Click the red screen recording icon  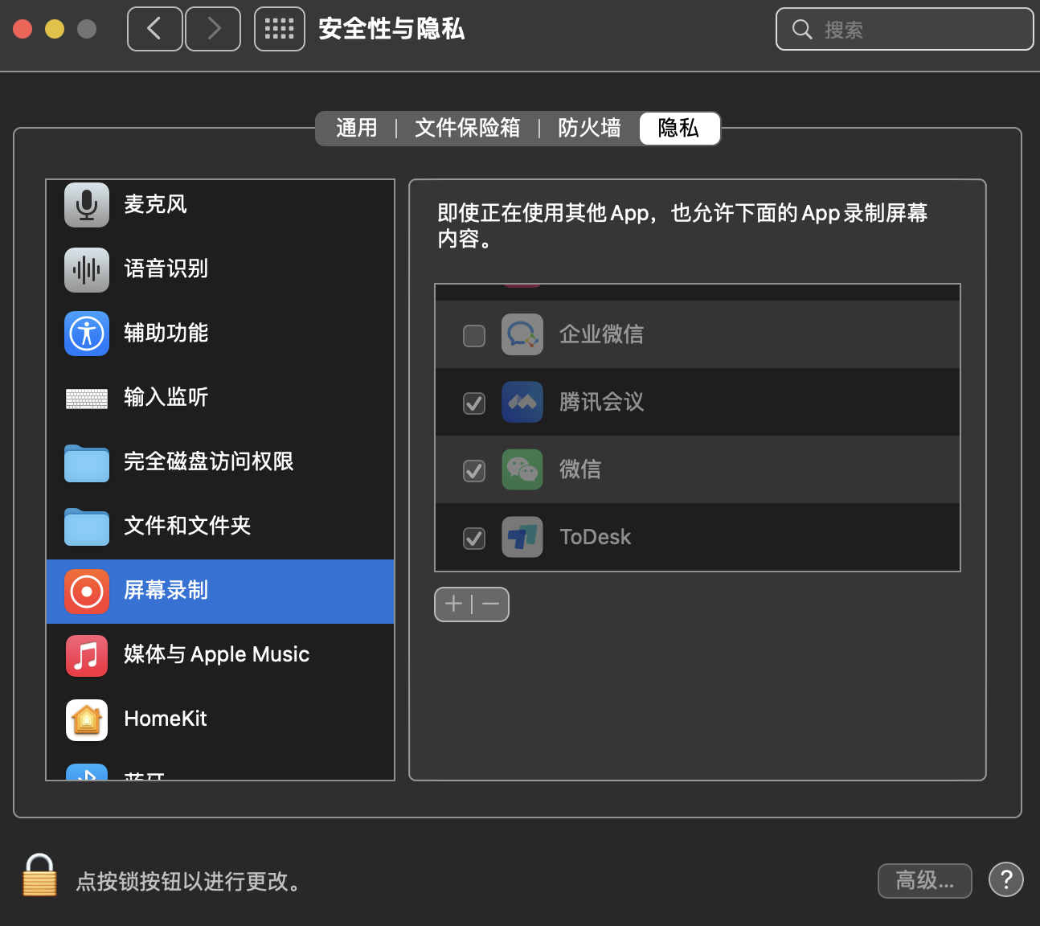(87, 592)
